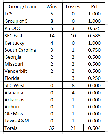Select the Arkansas cell
This screenshot has height=134, width=108.
22,99
